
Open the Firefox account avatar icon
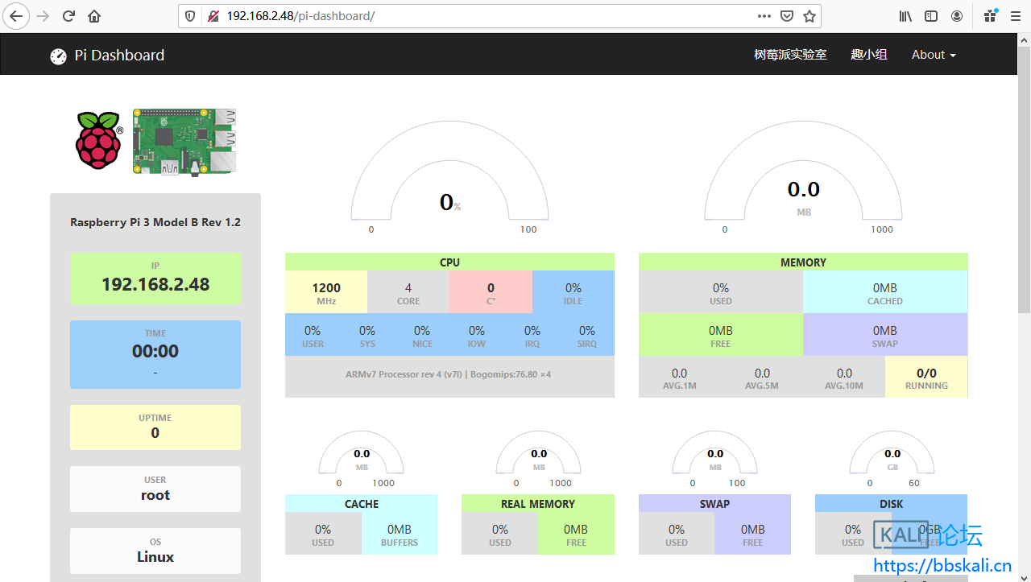pyautogui.click(x=957, y=16)
